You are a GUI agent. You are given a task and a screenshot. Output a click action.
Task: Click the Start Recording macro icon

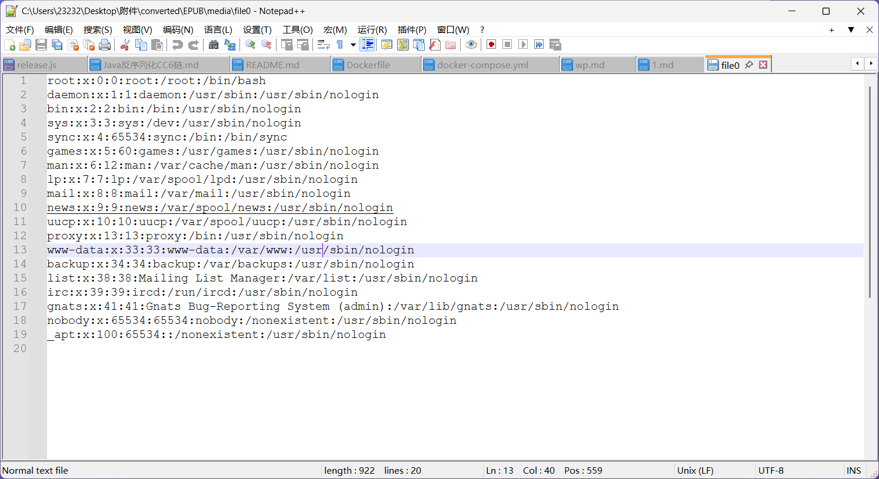(x=491, y=45)
